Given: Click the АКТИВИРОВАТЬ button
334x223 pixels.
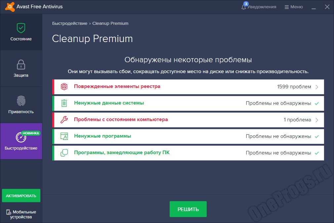Looking at the screenshot, I should [21, 196].
